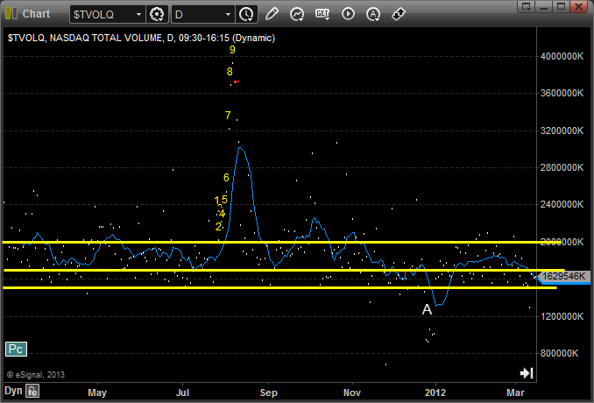The image size is (594, 403).
Task: Open chart settings gear next to the symbol box
Action: [158, 14]
